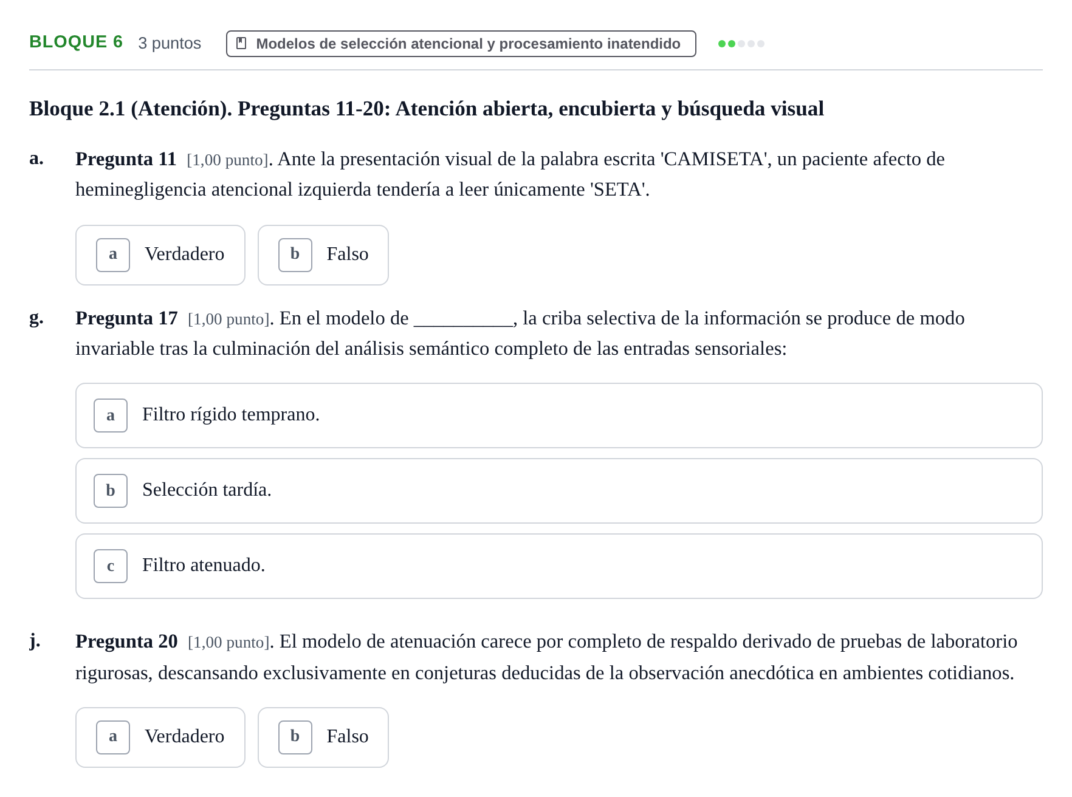Click the green progress dots indicator
The image size is (1072, 797).
click(x=741, y=44)
